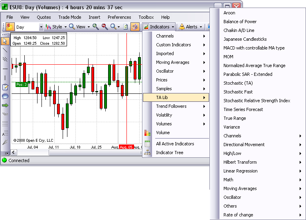The image size is (306, 220).
Task: Choose Balance of Power indicator
Action: coord(240,22)
